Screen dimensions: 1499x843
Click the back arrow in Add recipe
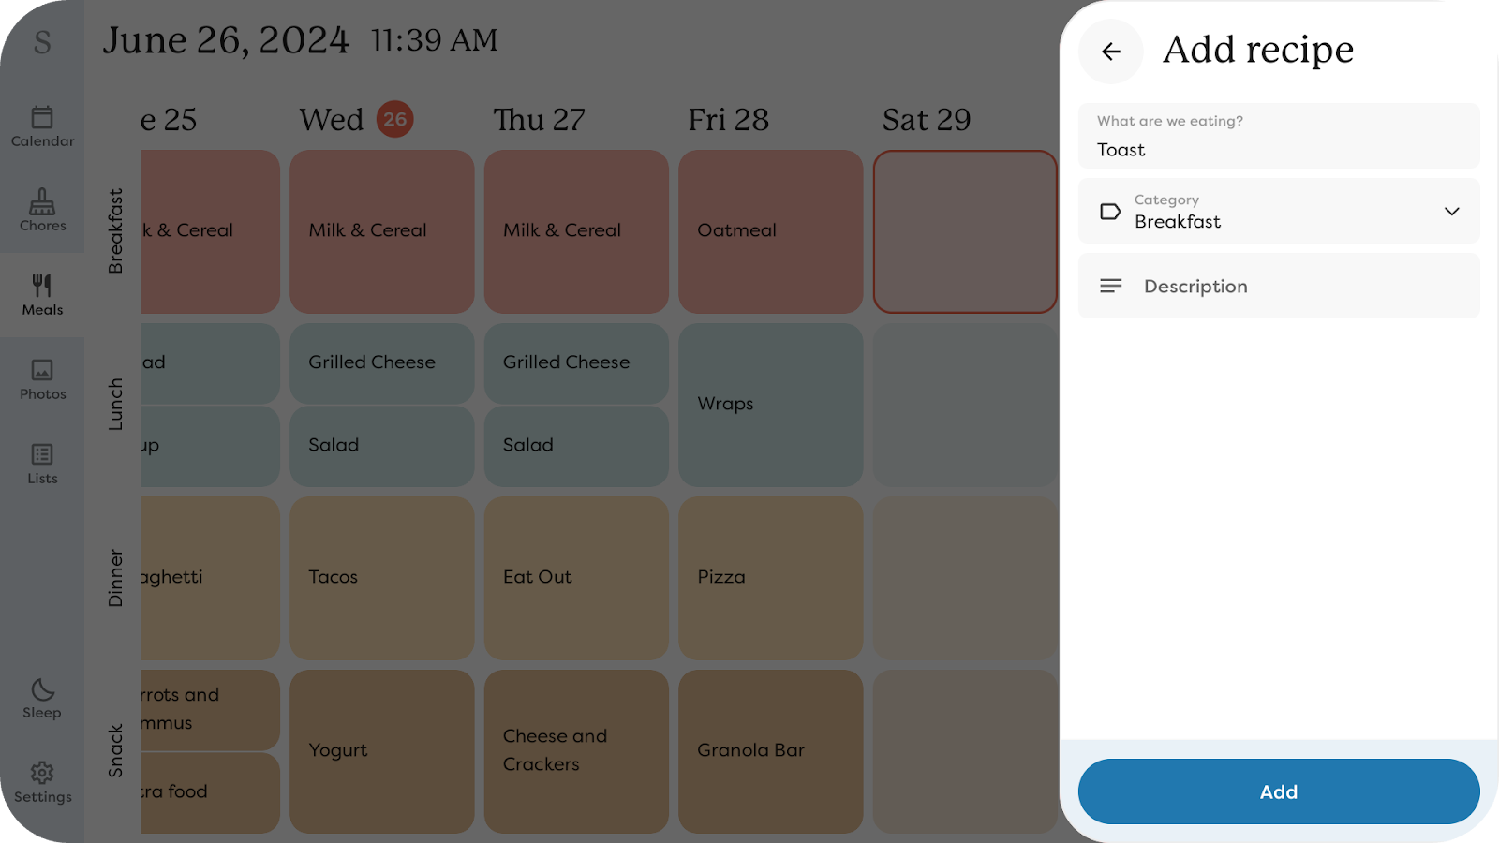pos(1111,52)
